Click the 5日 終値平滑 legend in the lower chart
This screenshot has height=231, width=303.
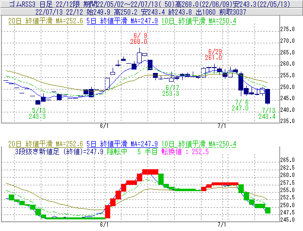click(122, 144)
